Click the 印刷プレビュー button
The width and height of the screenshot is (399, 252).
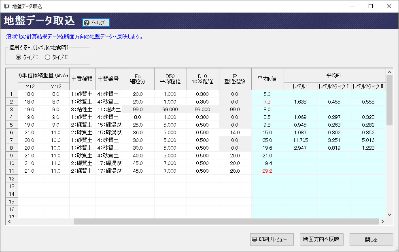point(272,239)
